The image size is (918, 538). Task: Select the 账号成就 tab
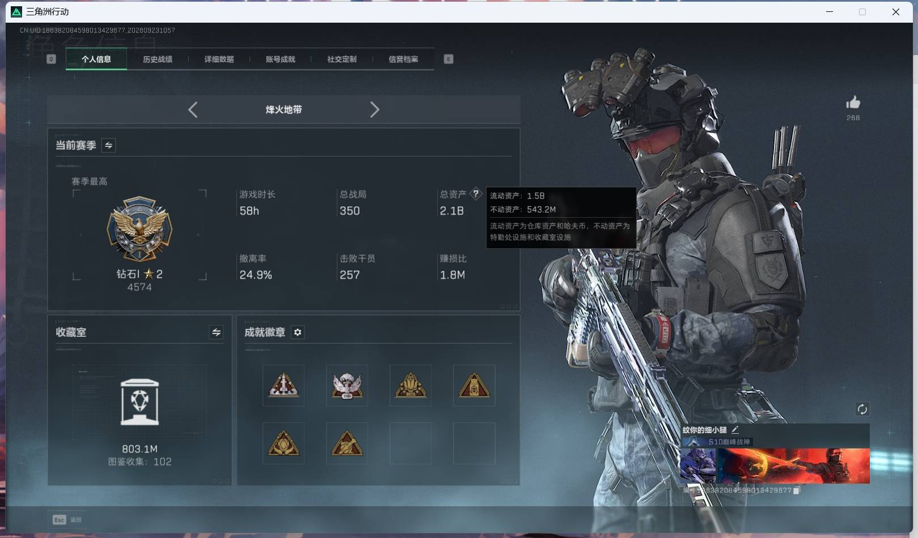280,59
